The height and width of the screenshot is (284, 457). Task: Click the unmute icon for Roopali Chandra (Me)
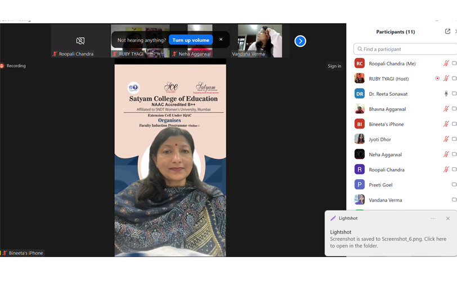coord(446,64)
